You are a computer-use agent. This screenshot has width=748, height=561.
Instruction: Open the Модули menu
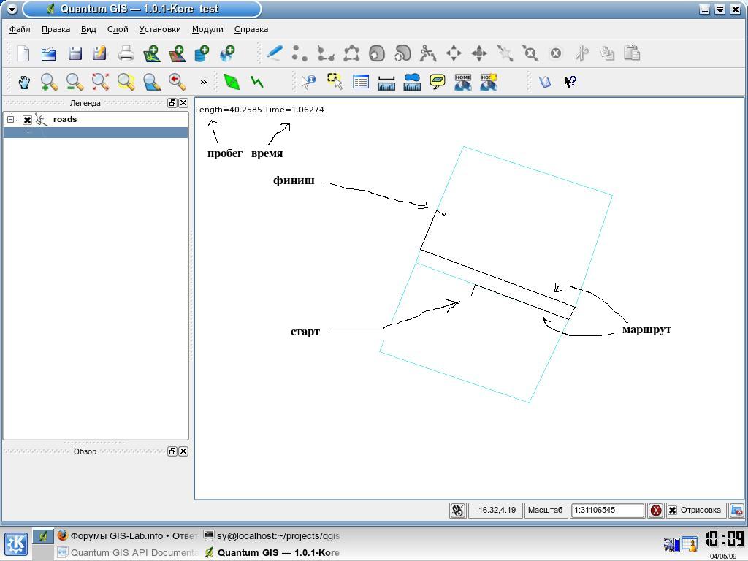click(x=207, y=29)
